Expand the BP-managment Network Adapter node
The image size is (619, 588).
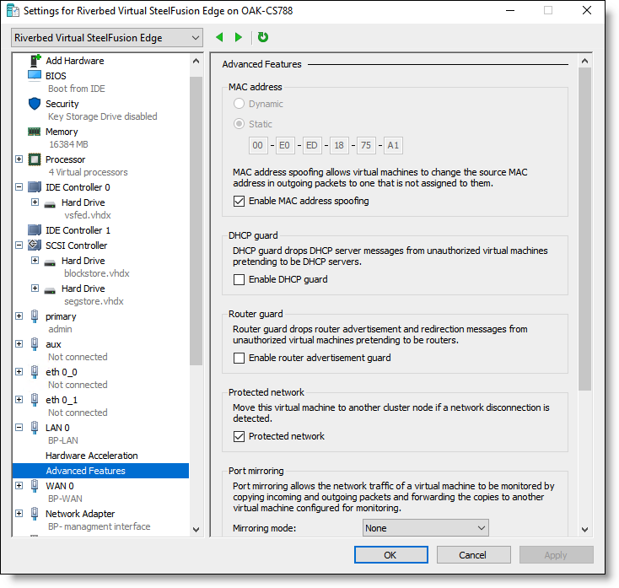(x=19, y=513)
